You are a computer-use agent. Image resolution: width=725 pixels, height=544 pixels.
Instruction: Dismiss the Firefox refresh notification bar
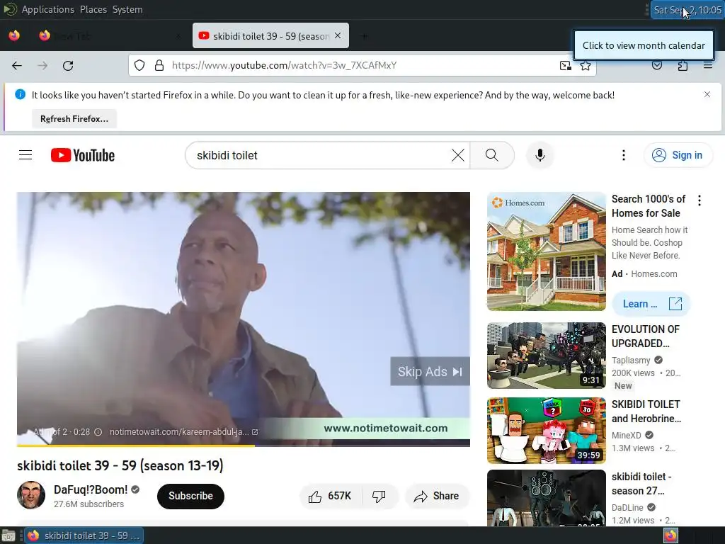(x=707, y=94)
